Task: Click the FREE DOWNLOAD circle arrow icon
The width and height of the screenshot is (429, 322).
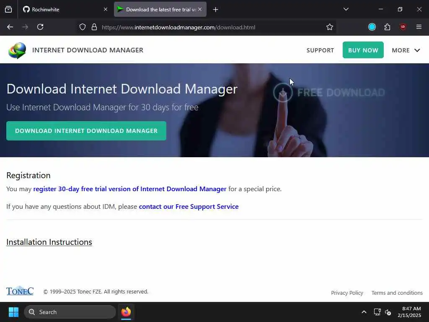Action: 283,93
